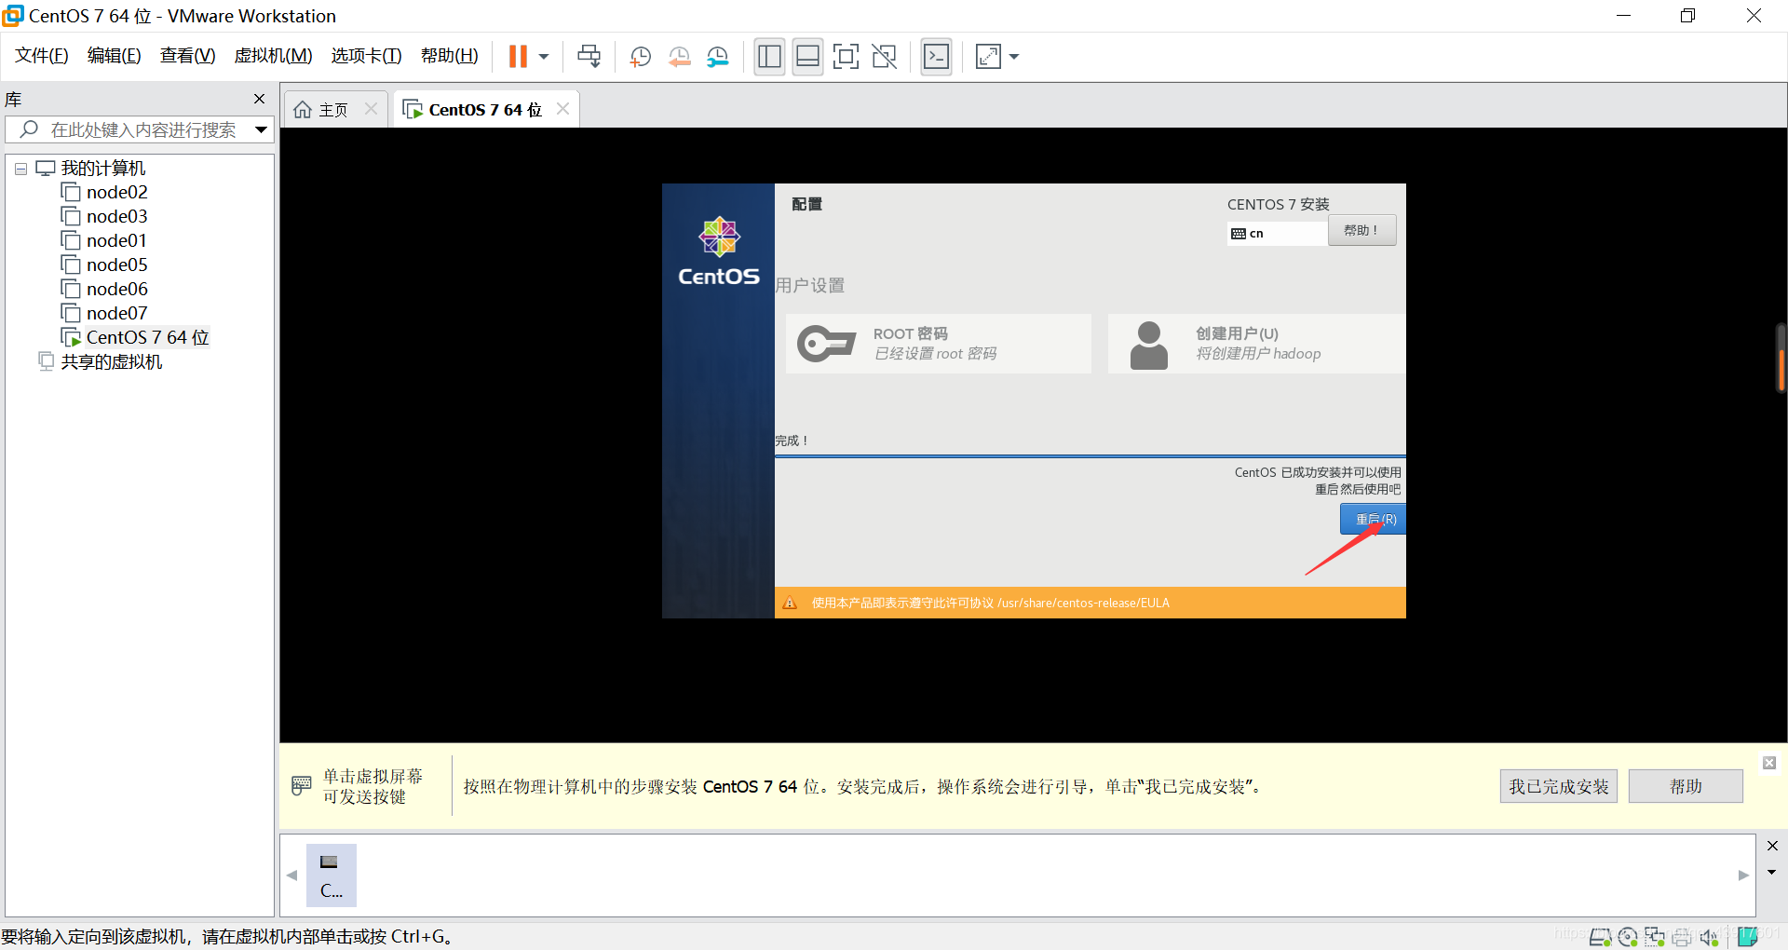Image resolution: width=1788 pixels, height=950 pixels.
Task: Open 创建用户(U) settings
Action: click(x=1256, y=344)
